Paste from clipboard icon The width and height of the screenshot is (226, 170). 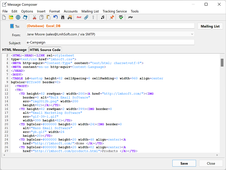(48, 17)
